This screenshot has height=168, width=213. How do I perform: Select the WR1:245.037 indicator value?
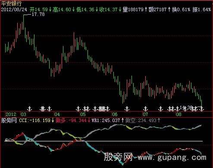point(106,120)
